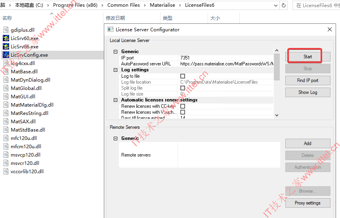
Task: Start the local license server
Action: click(x=308, y=57)
